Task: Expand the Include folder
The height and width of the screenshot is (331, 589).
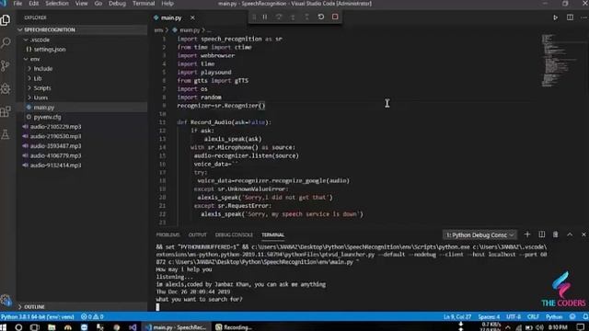Action: tap(29, 69)
